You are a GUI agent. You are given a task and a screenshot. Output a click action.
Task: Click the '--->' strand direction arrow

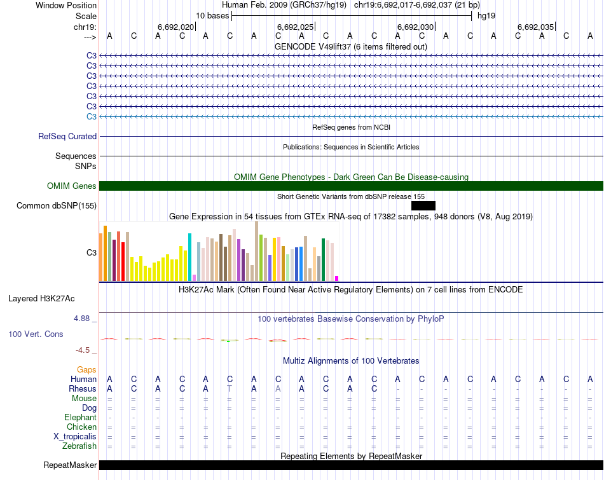pyautogui.click(x=90, y=37)
